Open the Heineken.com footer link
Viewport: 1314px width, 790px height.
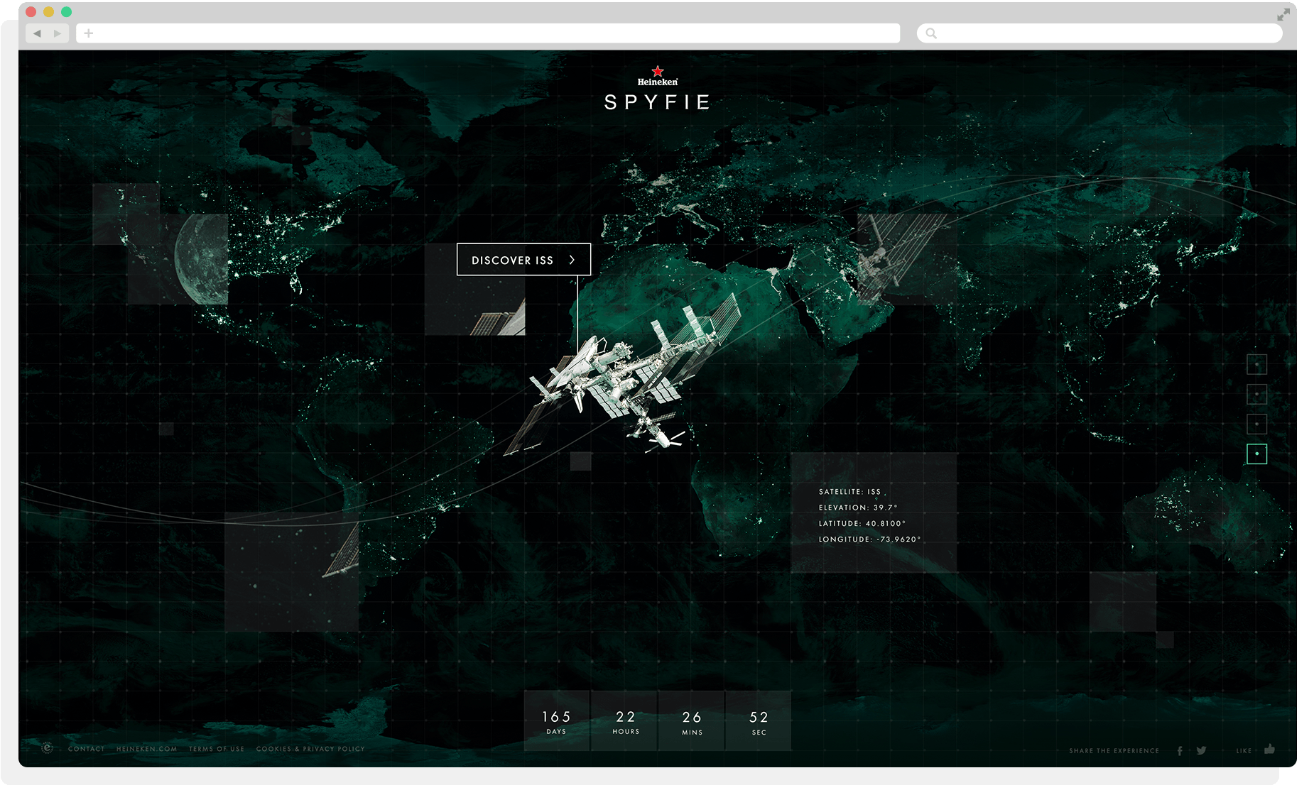147,749
